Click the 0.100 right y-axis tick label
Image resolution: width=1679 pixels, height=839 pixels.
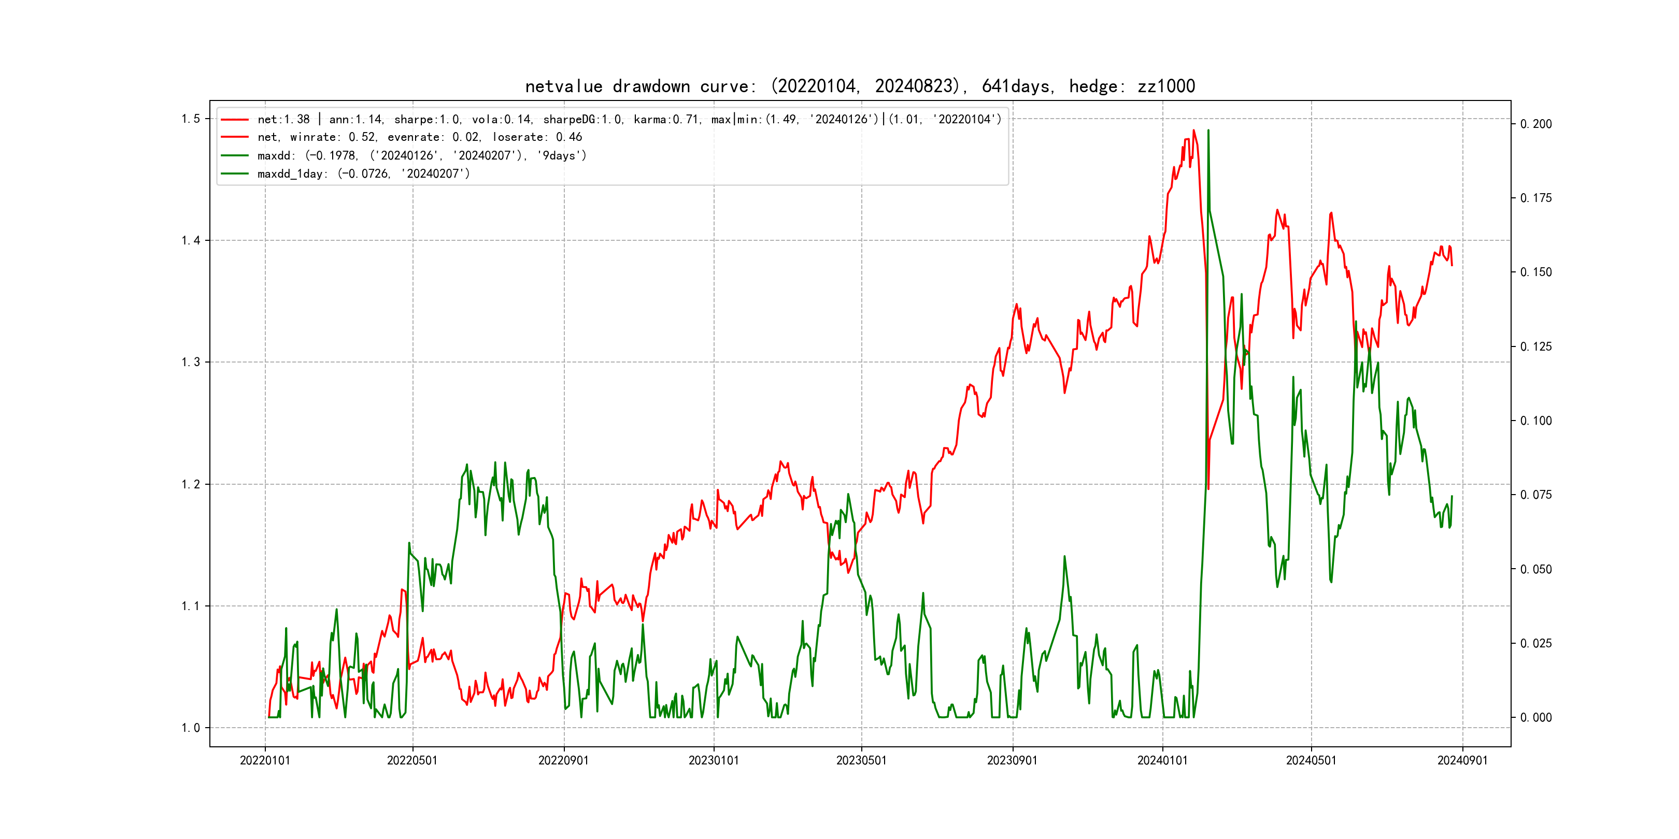click(1535, 421)
